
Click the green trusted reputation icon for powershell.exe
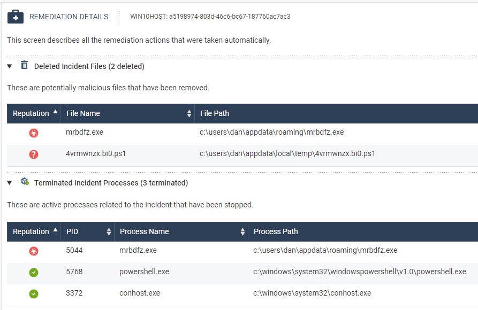[34, 273]
